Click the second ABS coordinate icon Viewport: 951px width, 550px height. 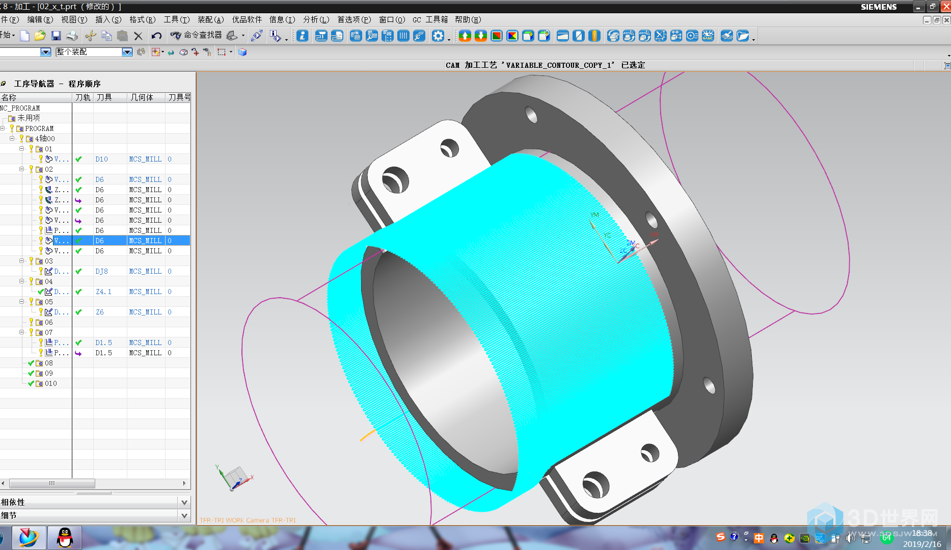tap(645, 36)
